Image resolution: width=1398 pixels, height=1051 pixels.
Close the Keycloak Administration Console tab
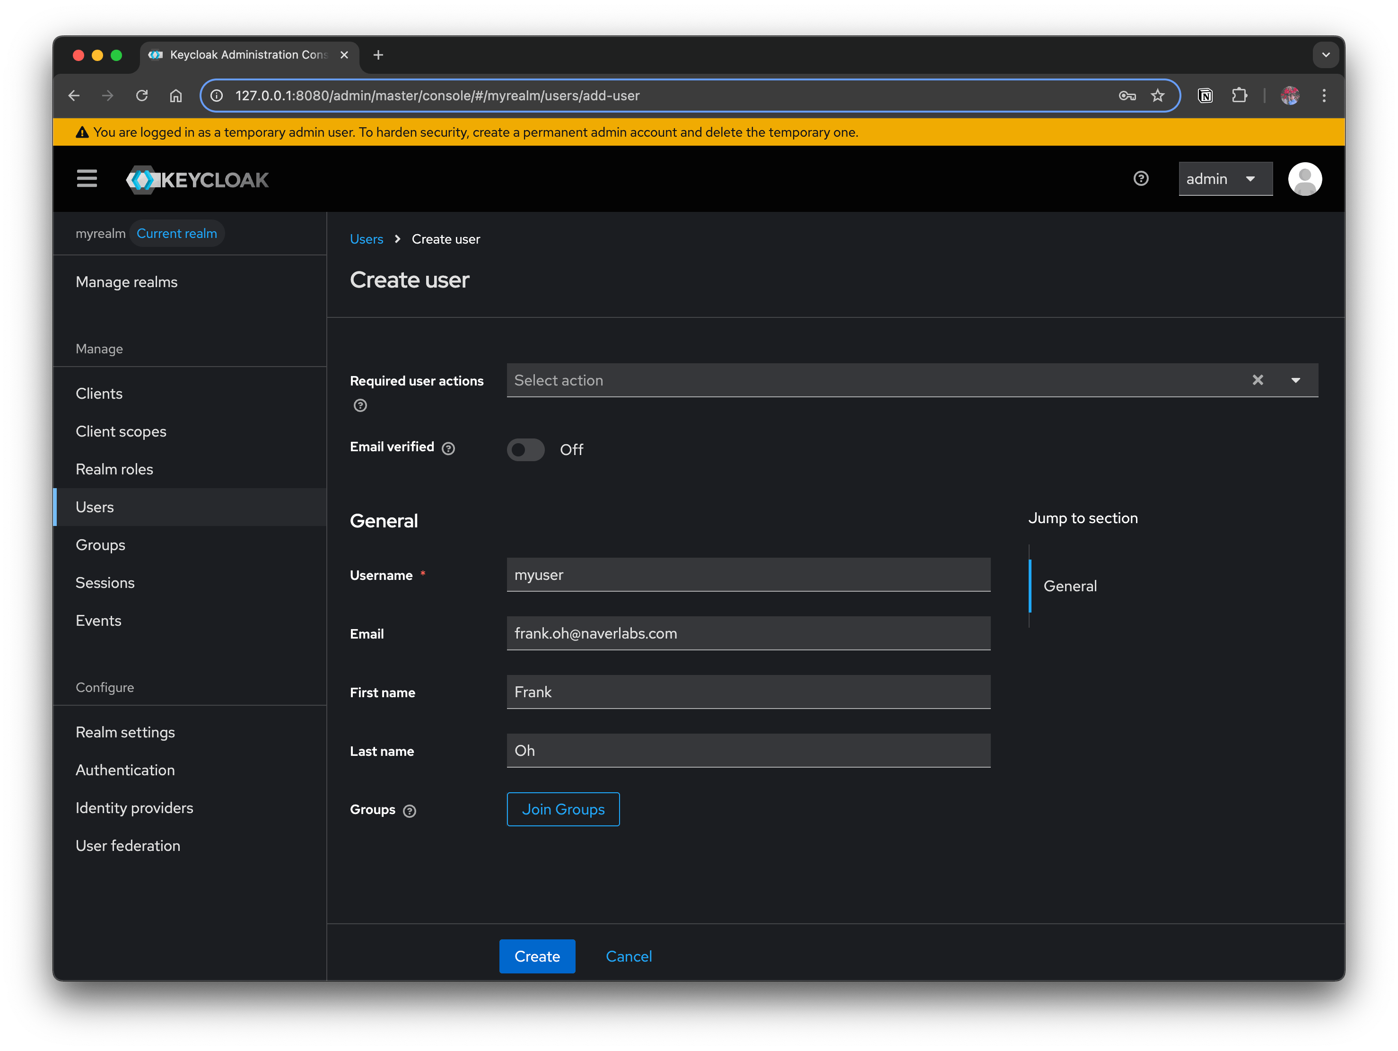[x=344, y=55]
